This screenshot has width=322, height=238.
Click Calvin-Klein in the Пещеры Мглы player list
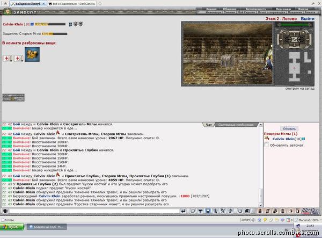click(x=283, y=139)
